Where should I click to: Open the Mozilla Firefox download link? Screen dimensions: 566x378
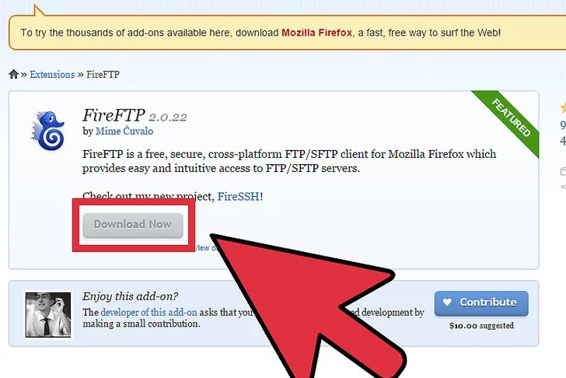[316, 33]
